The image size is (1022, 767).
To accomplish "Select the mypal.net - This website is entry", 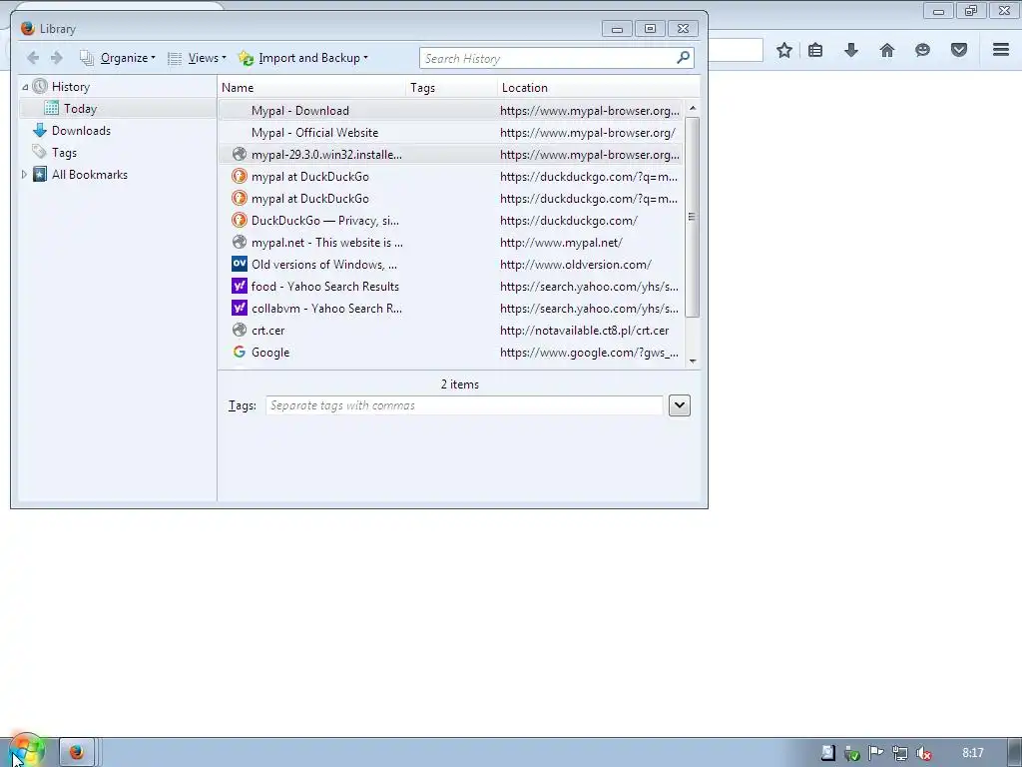I will [x=450, y=243].
